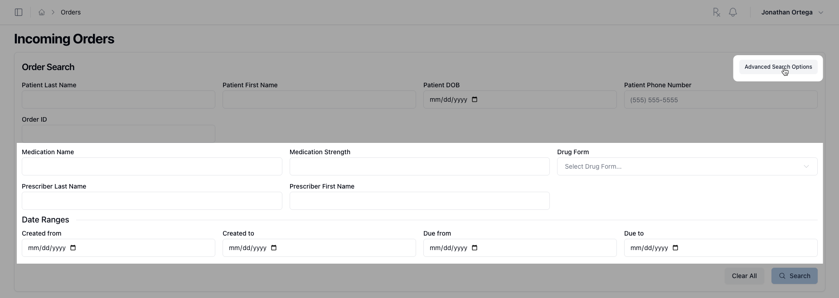Click the magnifier icon inside the Search button
Image resolution: width=839 pixels, height=298 pixels.
[x=782, y=276]
